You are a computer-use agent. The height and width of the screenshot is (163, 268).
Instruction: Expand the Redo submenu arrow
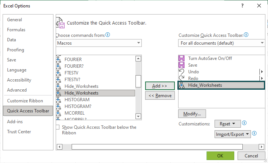(262, 78)
